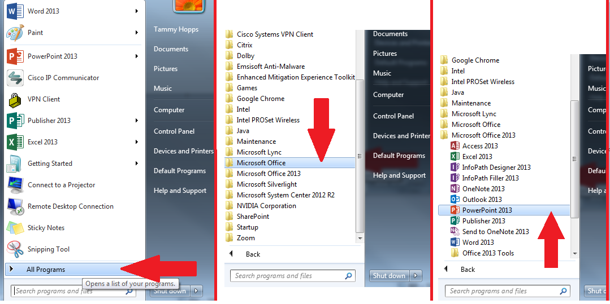The width and height of the screenshot is (610, 304).
Task: Select the highlighted PowerPoint 2013 entry
Action: click(504, 210)
